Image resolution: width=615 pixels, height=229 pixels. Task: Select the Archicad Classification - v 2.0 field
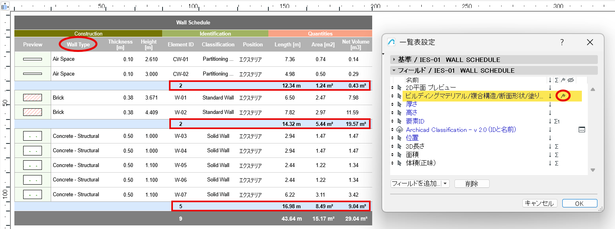coord(461,129)
